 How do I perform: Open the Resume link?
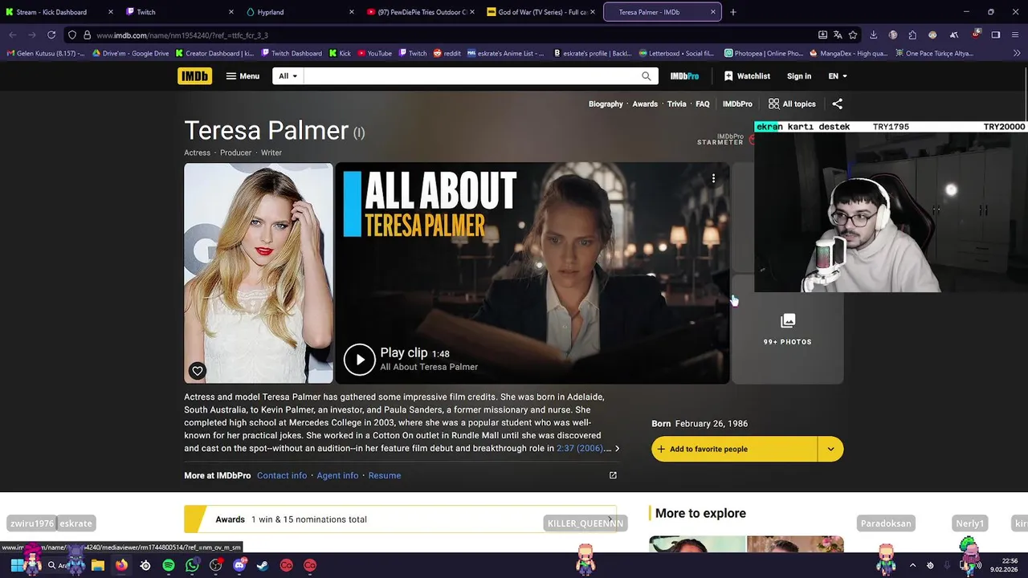pyautogui.click(x=385, y=475)
